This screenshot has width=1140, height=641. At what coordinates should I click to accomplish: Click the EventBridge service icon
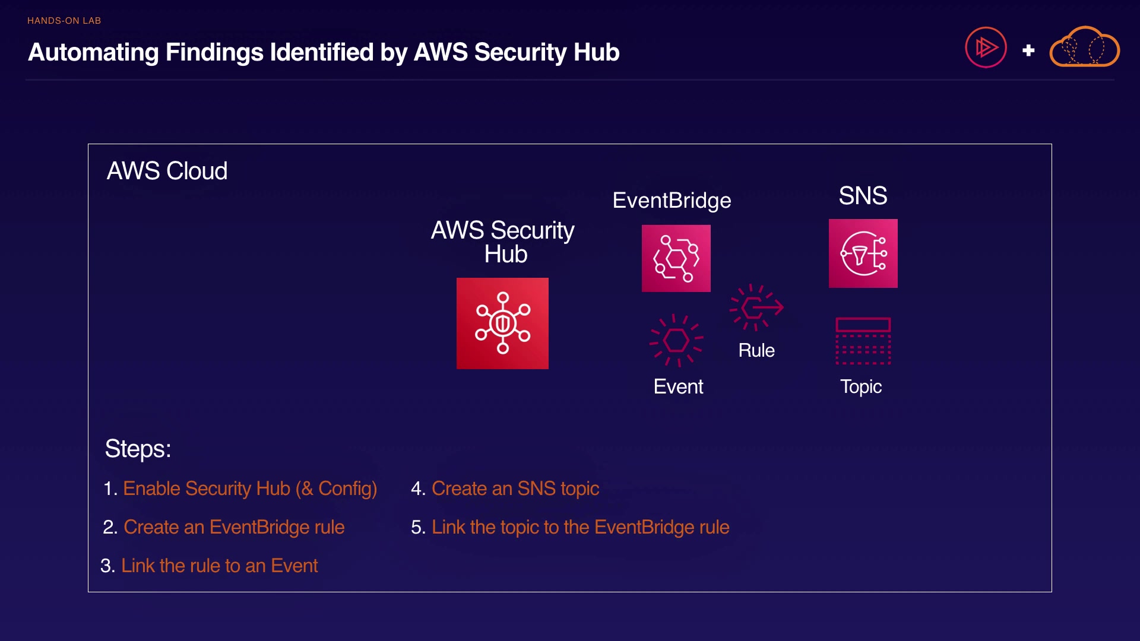tap(676, 258)
